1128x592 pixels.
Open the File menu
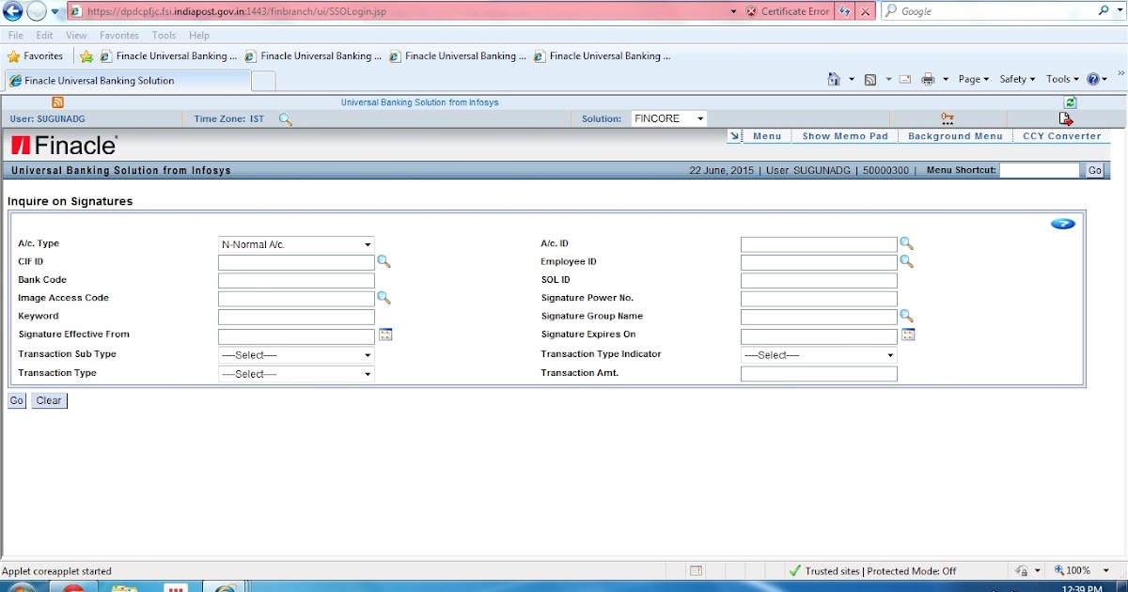tap(16, 36)
